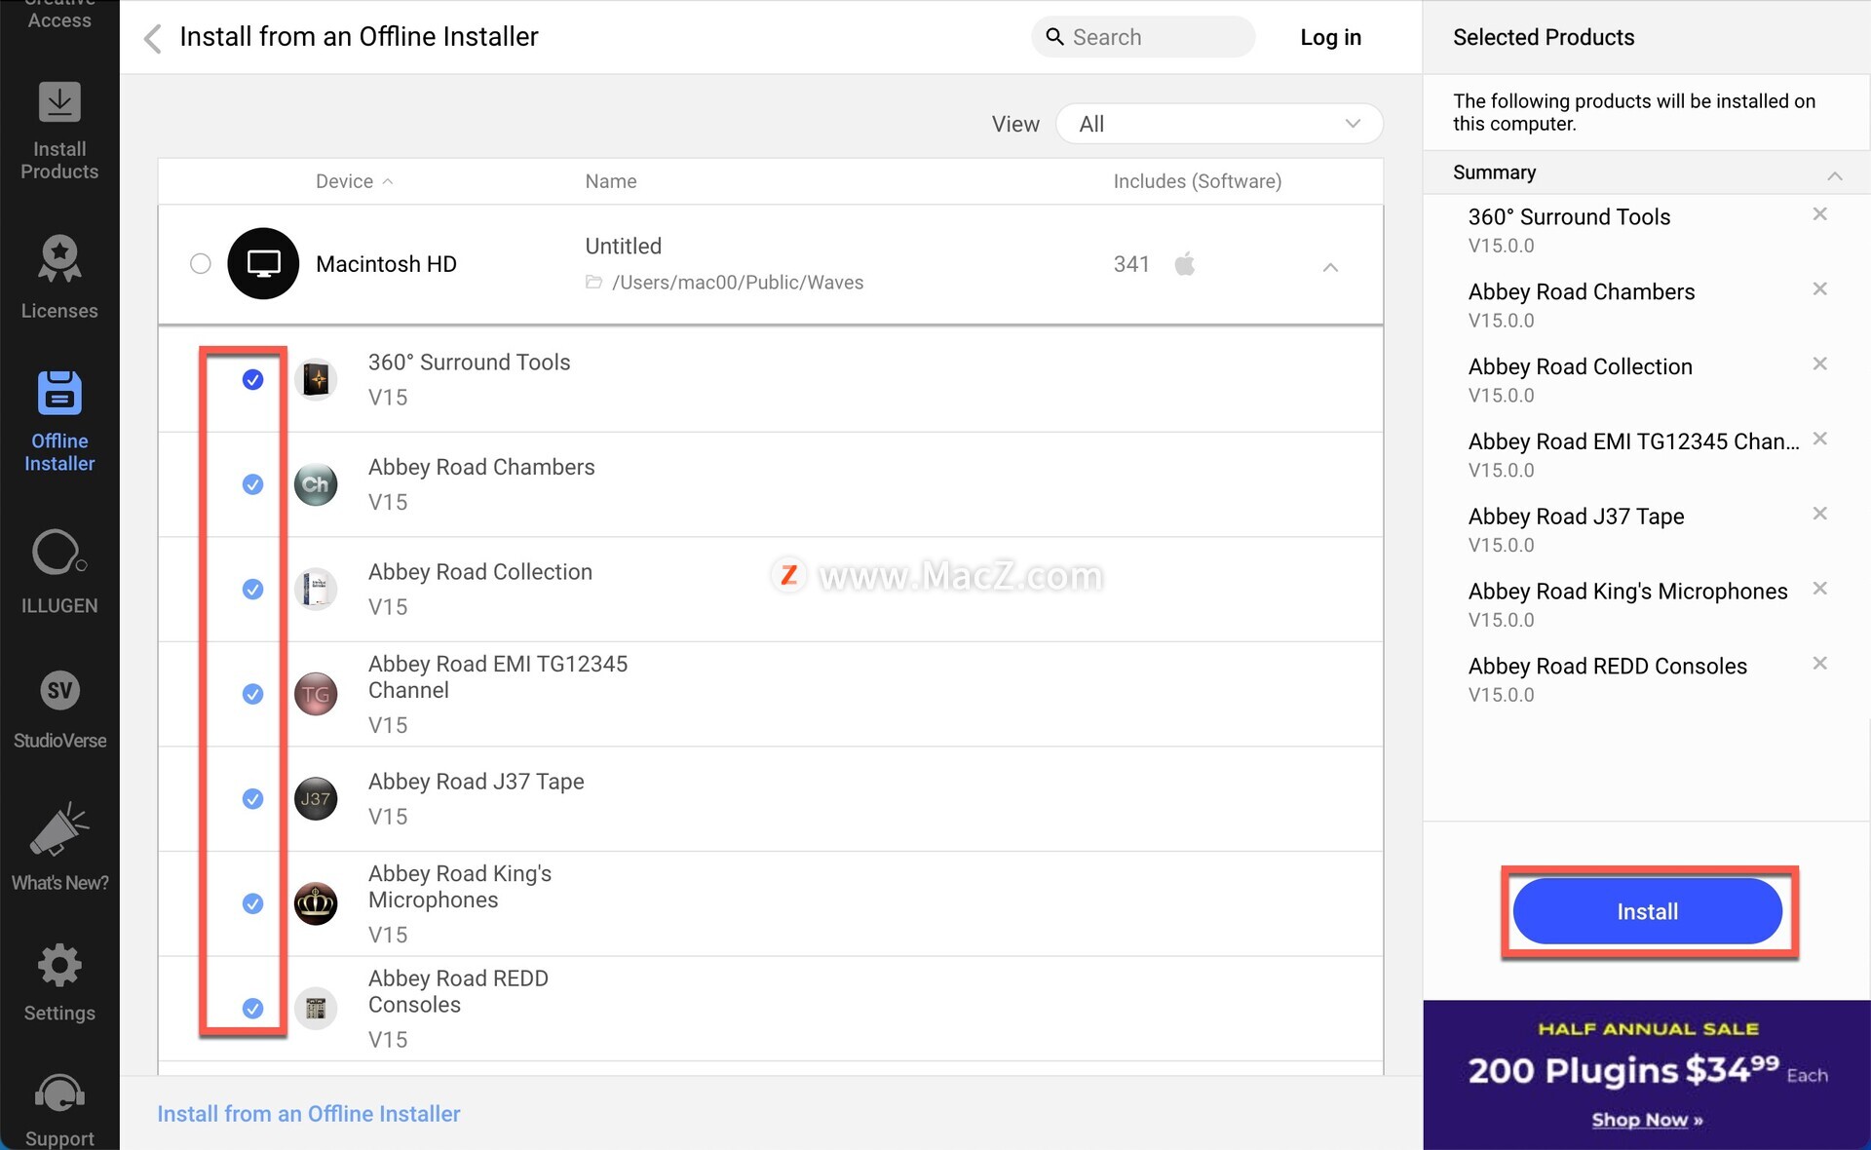Open the What's New megaphone icon

(59, 829)
